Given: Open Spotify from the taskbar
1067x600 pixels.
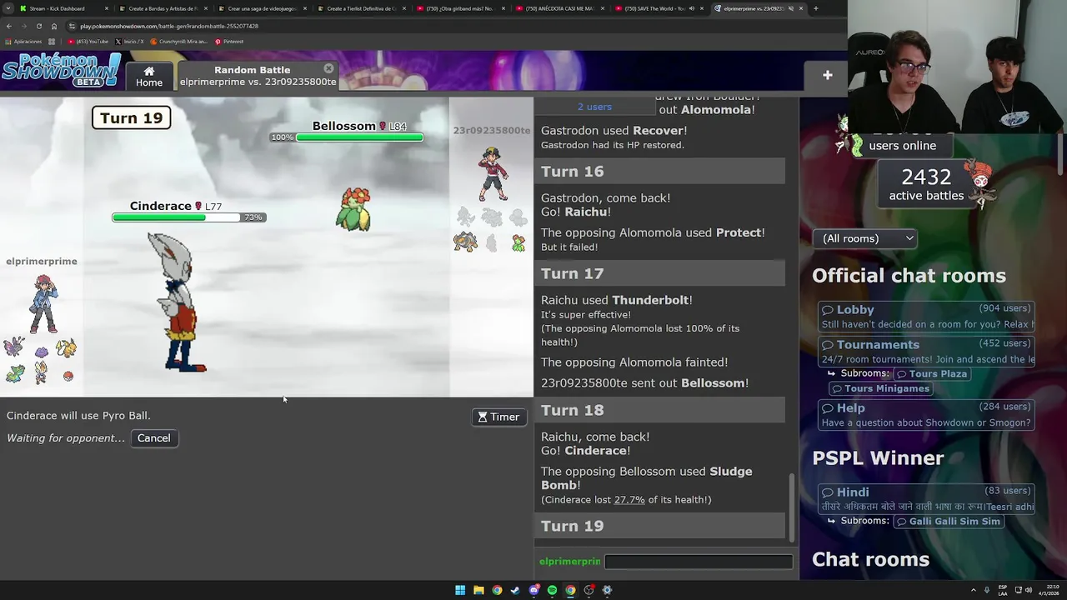Looking at the screenshot, I should click(x=552, y=590).
